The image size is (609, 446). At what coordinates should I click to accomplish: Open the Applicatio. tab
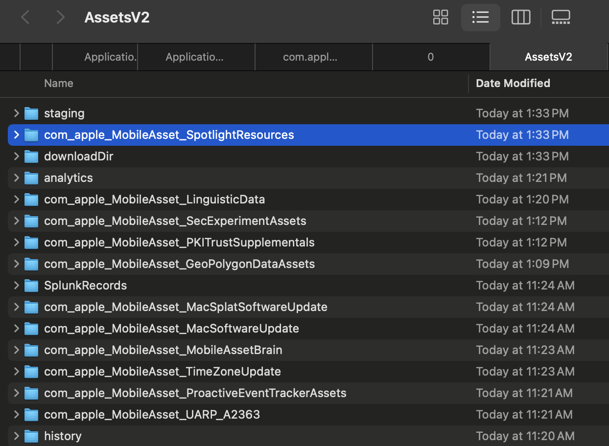(95, 57)
